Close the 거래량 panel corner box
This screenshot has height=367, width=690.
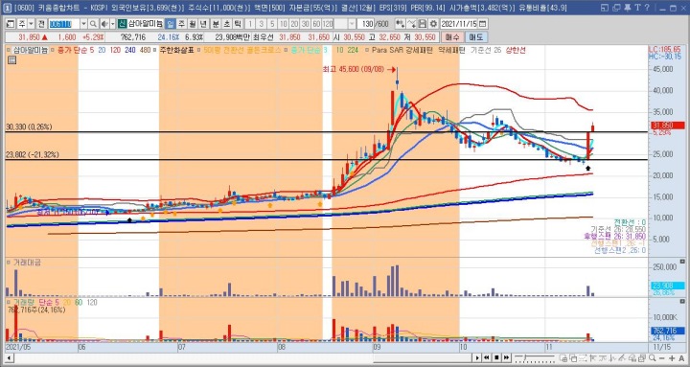(682, 302)
